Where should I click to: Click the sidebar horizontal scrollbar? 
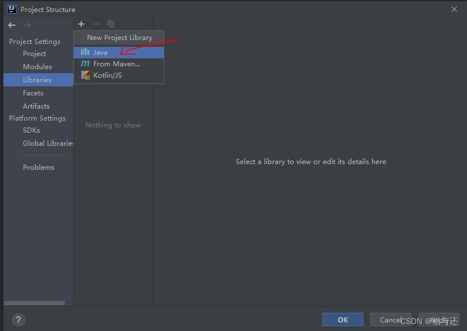[34, 303]
